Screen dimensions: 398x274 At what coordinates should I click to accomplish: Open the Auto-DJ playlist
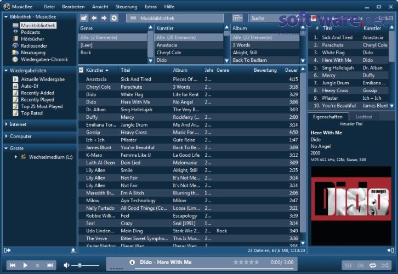coord(30,86)
